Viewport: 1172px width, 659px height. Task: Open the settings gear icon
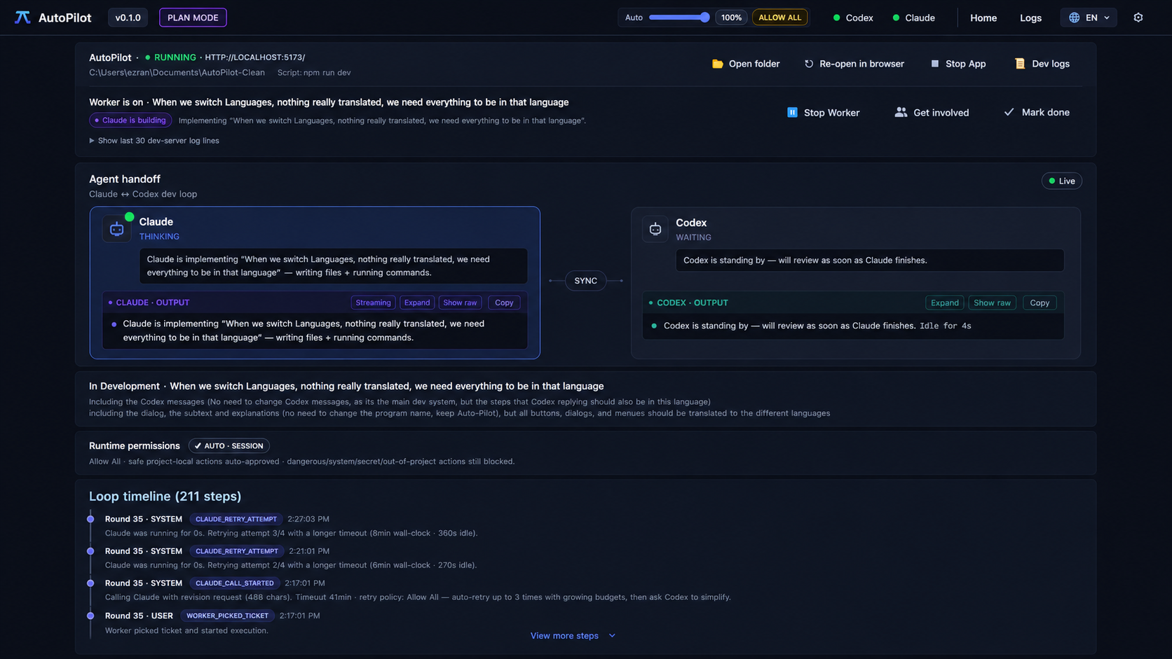point(1138,18)
